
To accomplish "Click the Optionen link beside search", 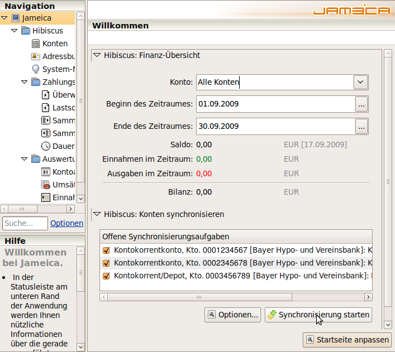I will [66, 223].
